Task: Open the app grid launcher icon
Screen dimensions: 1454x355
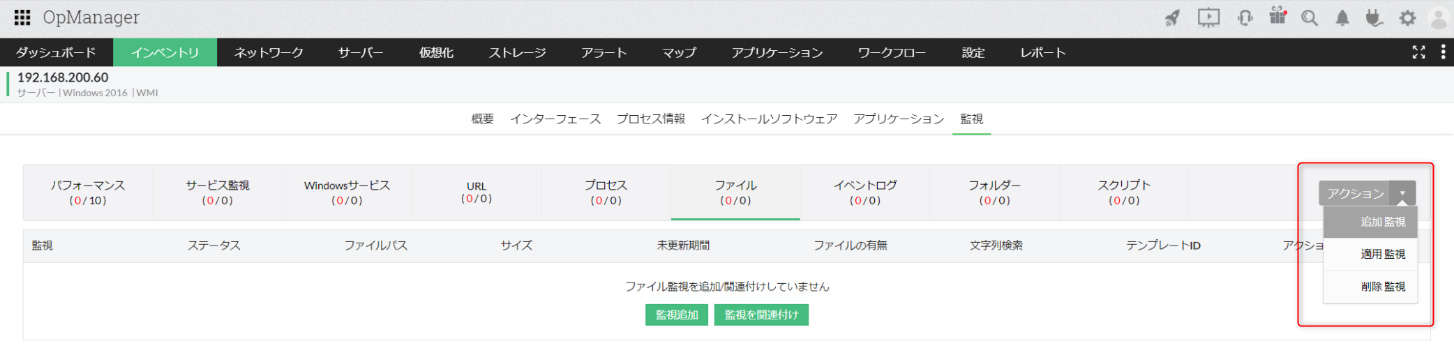Action: (22, 17)
